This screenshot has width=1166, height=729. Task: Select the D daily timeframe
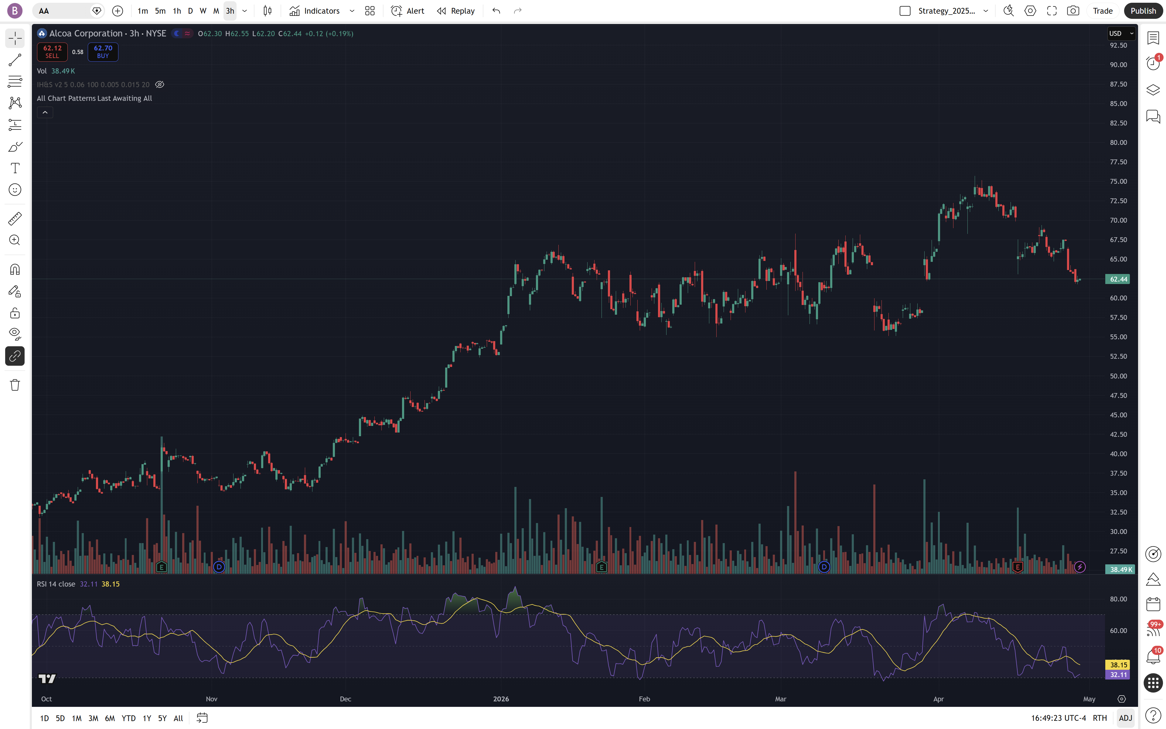click(190, 11)
